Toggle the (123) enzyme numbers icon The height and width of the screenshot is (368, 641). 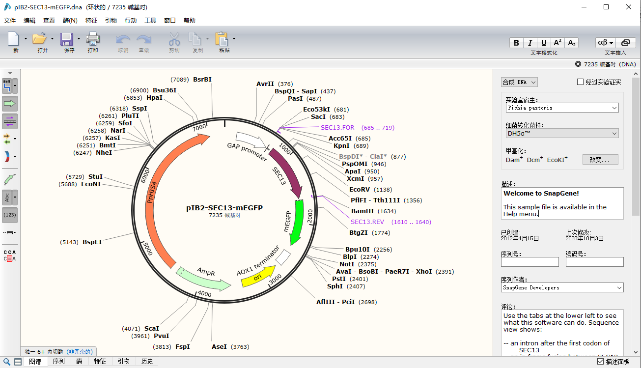click(10, 215)
